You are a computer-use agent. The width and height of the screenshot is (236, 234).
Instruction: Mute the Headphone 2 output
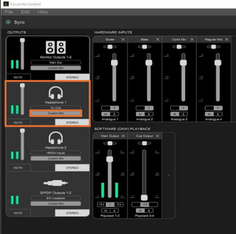click(18, 168)
